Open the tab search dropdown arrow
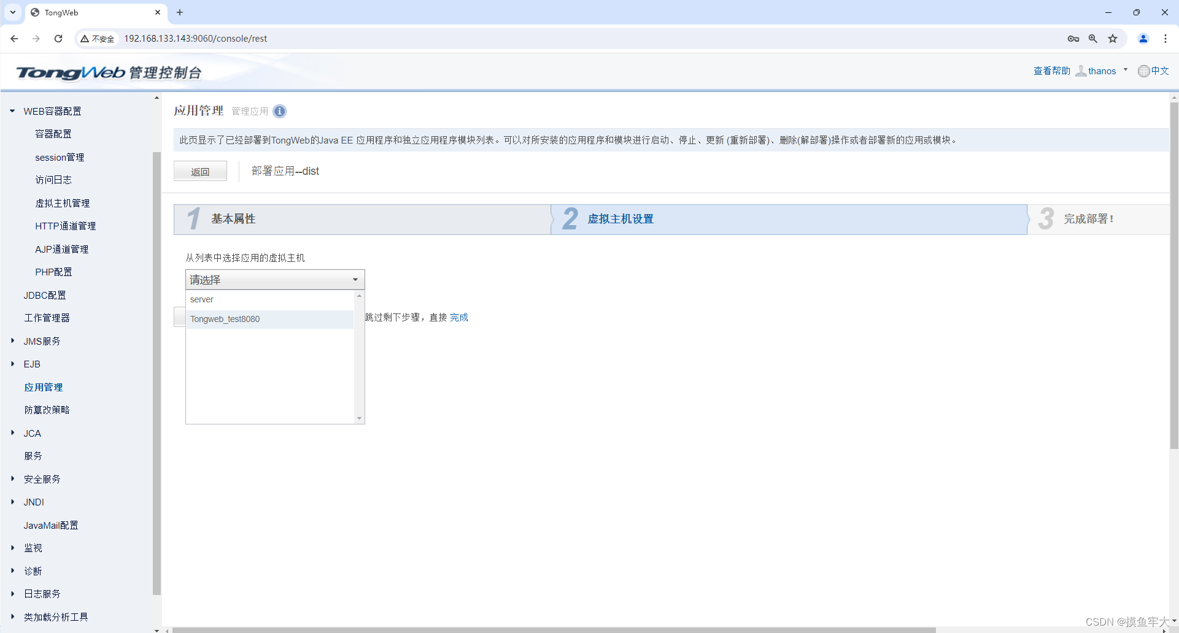 [13, 12]
